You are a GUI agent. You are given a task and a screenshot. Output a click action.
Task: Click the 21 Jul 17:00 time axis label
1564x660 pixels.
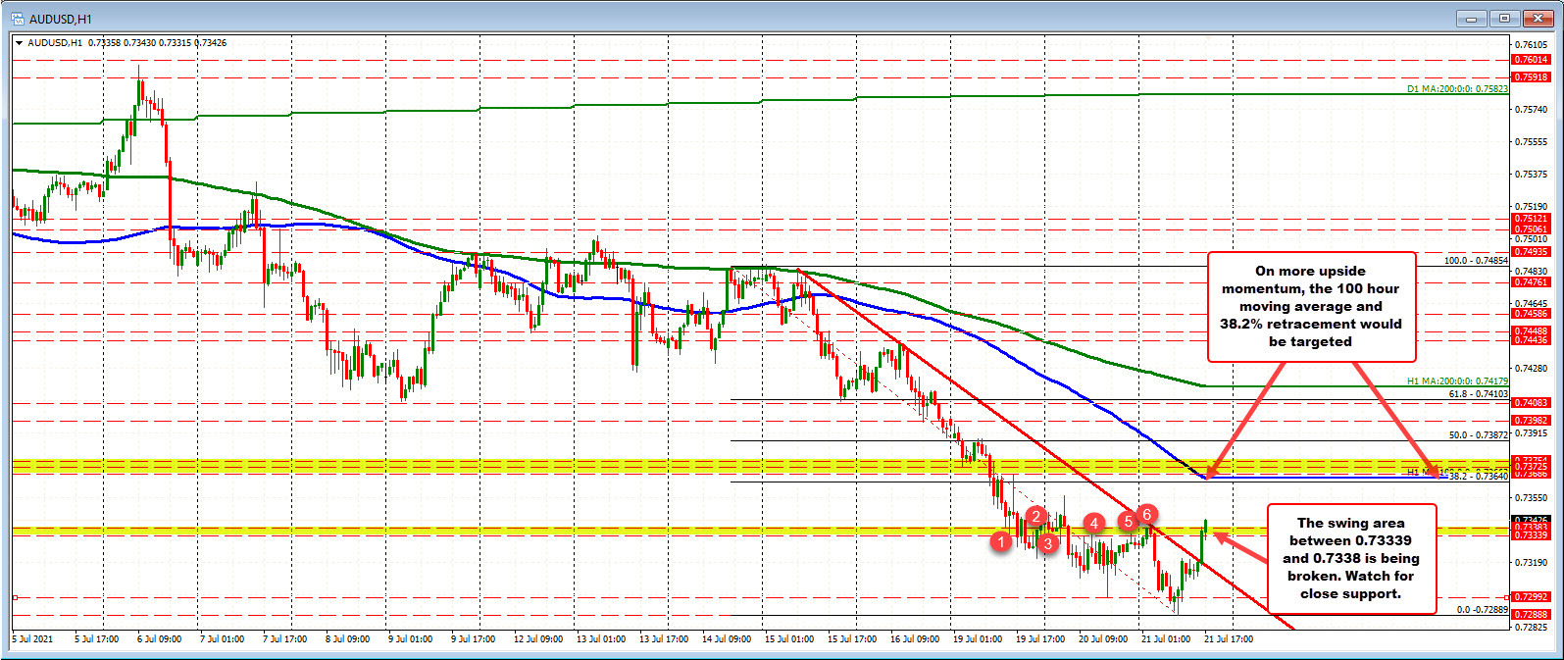1228,639
